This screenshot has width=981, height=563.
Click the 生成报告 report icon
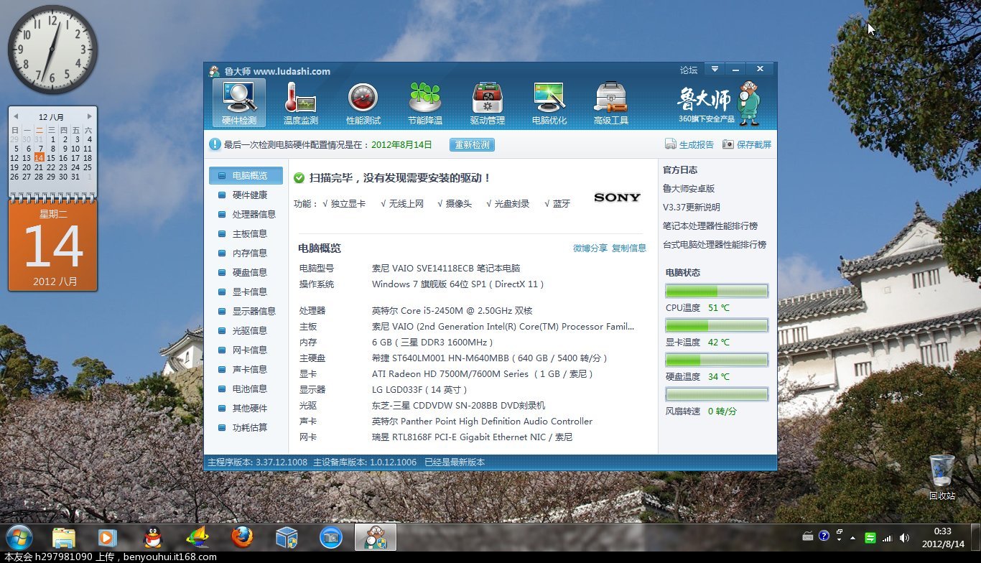click(670, 144)
